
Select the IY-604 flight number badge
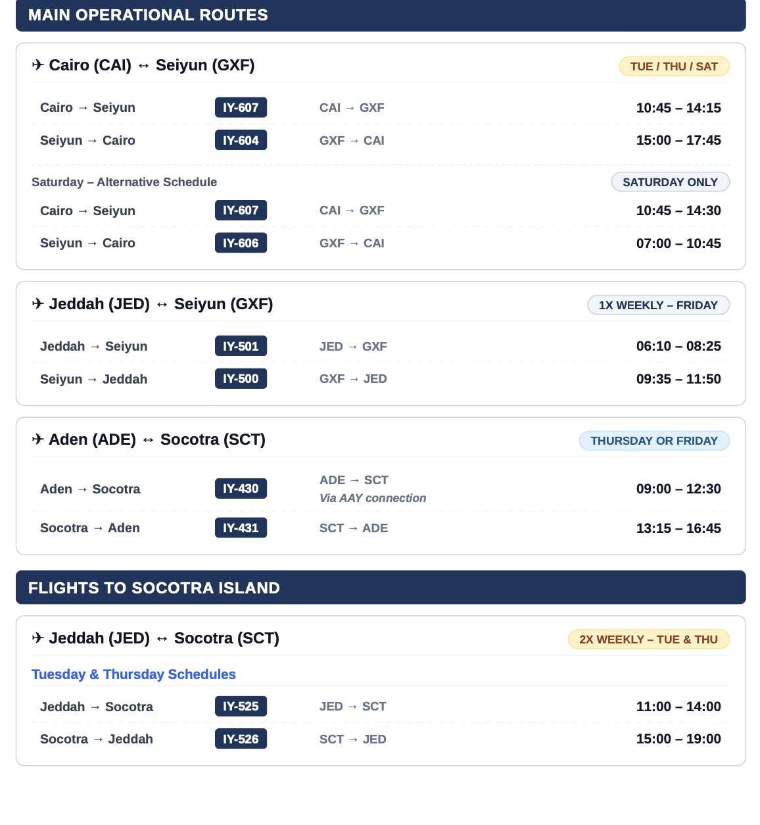241,140
